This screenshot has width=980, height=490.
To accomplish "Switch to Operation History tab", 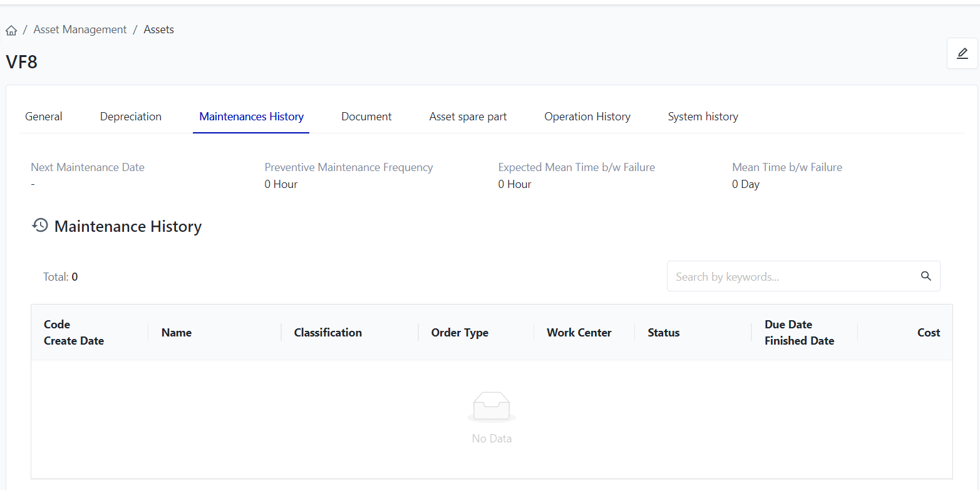I will (x=587, y=117).
